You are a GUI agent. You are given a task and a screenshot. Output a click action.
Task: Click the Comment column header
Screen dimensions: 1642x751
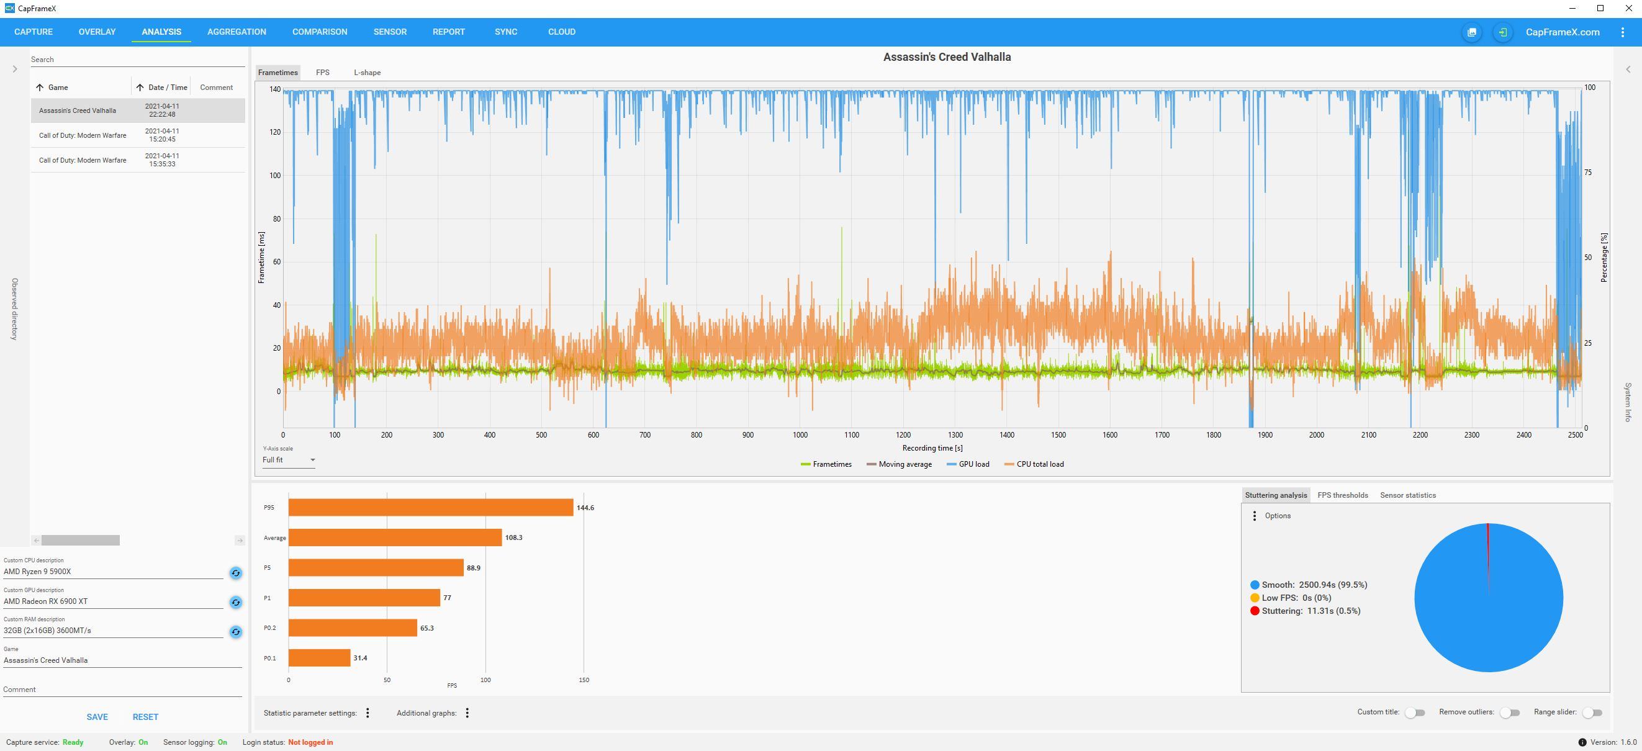216,88
